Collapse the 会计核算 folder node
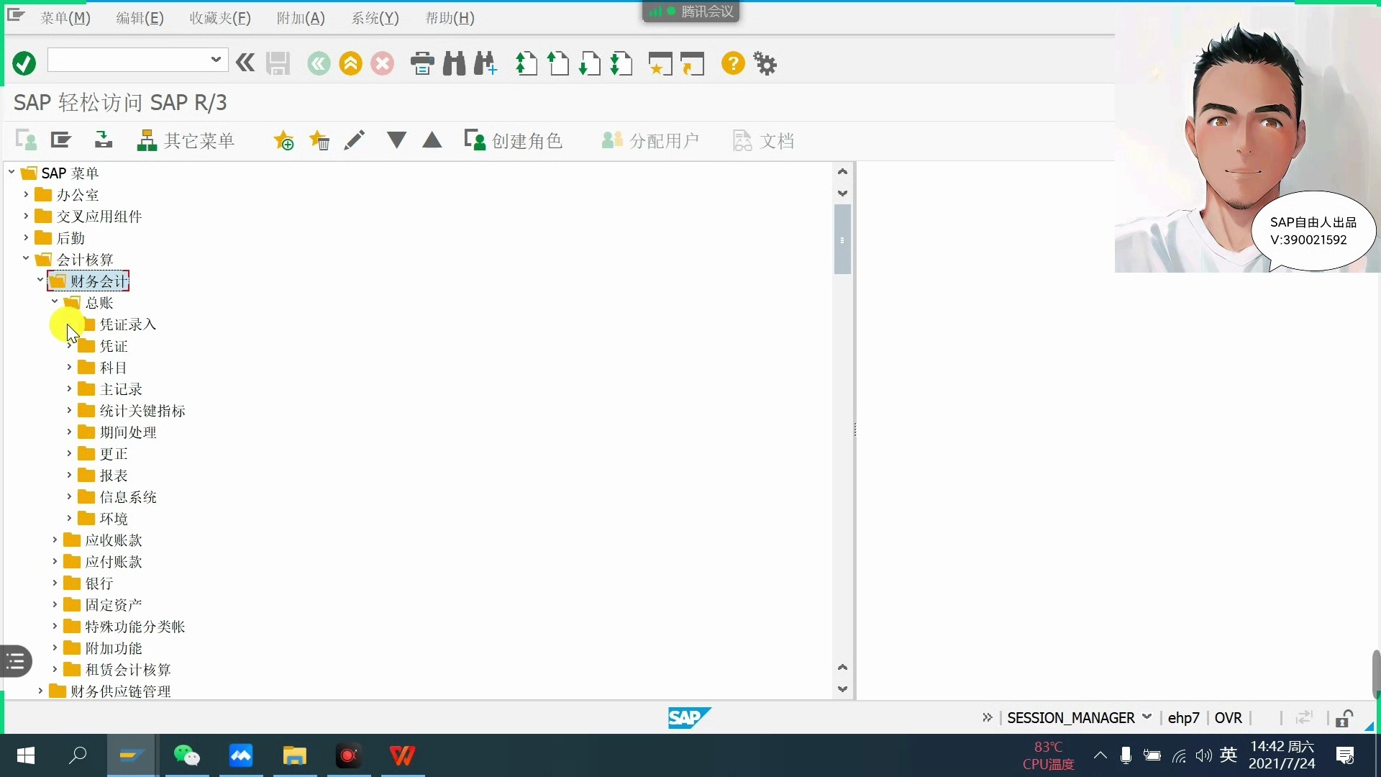Viewport: 1381px width, 777px height. coord(26,258)
